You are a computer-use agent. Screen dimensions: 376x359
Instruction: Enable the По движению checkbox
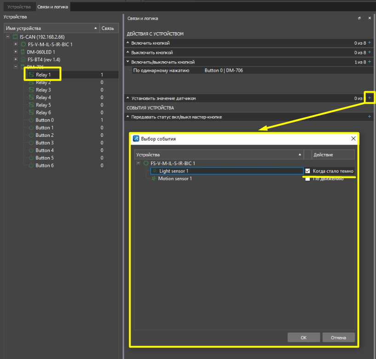(308, 179)
